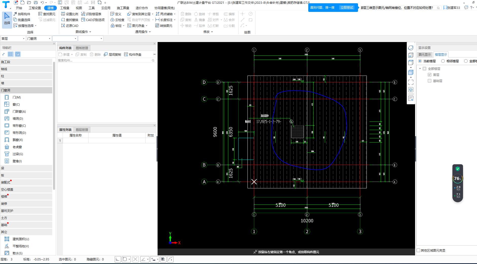The width and height of the screenshot is (477, 264).
Task: Click the 拾取构件 tool
Action: (x=22, y=14)
